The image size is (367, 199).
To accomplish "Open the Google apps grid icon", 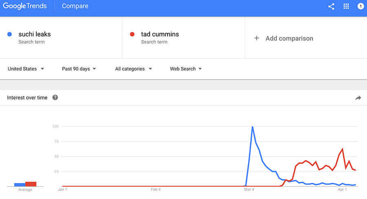I will pos(346,7).
